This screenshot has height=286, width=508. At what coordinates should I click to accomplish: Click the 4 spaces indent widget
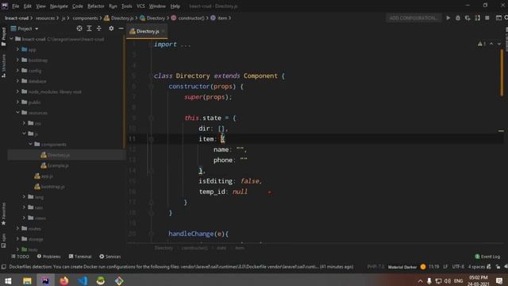[476, 267]
